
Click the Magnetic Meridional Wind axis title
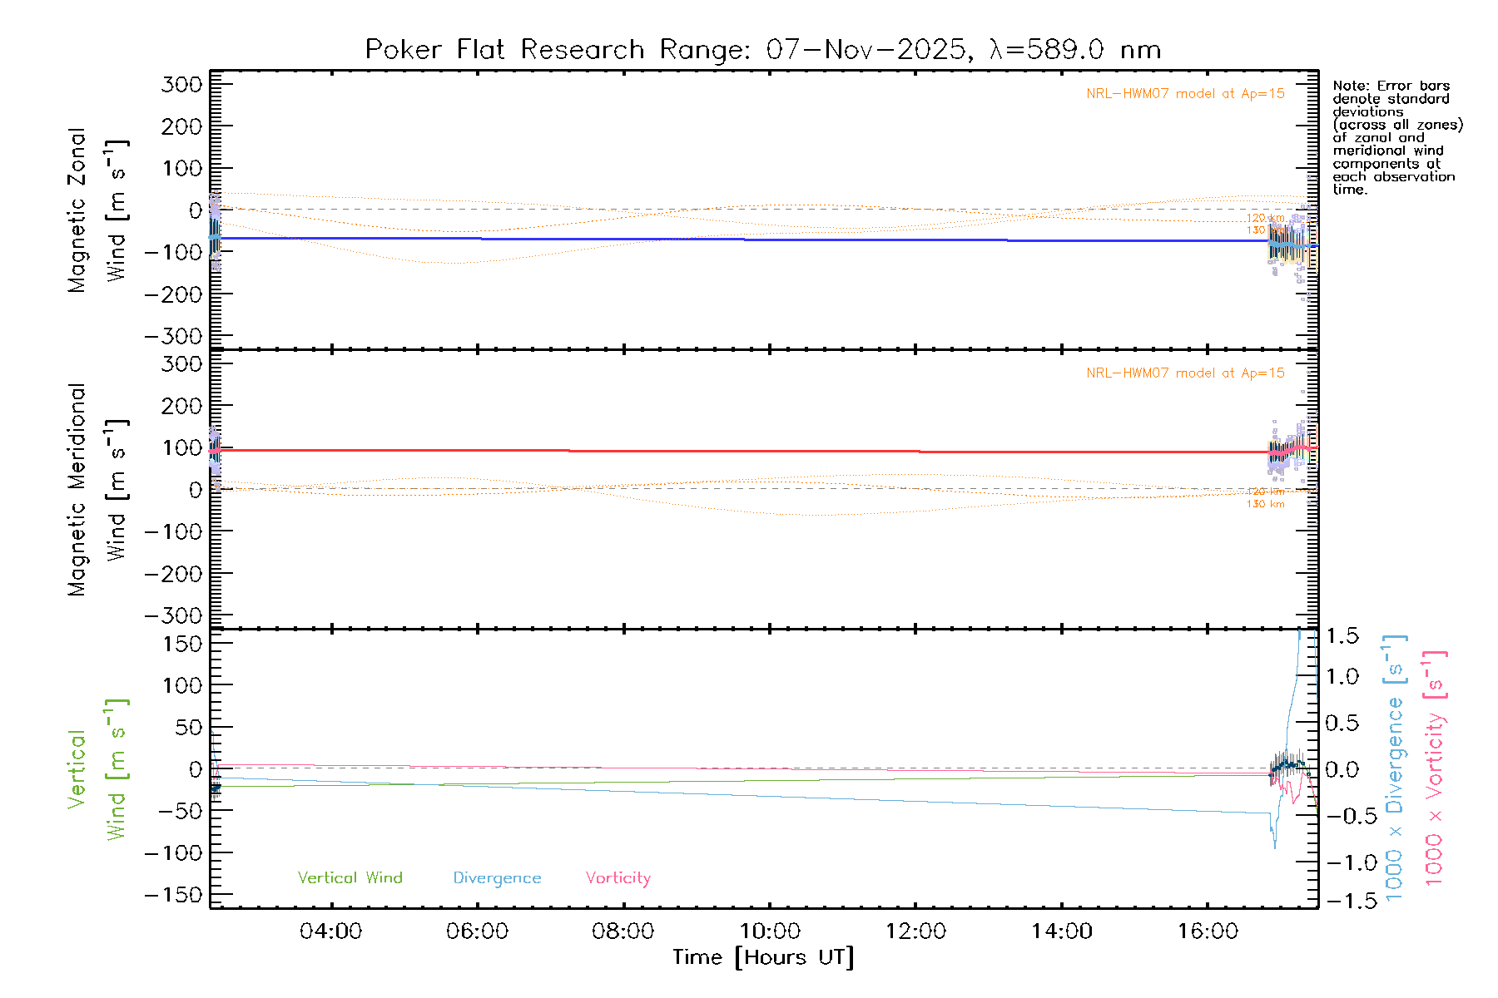tap(97, 490)
